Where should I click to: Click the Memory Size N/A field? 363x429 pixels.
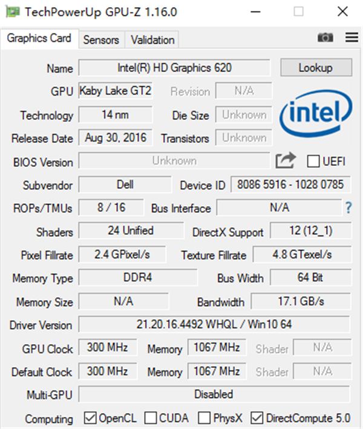coord(123,301)
